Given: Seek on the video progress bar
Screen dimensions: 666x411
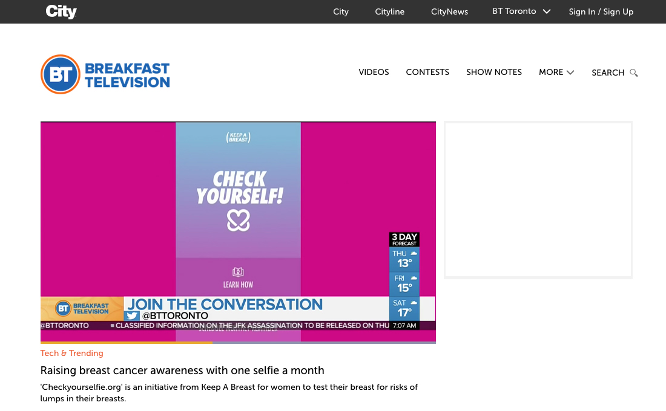Looking at the screenshot, I should tap(238, 342).
